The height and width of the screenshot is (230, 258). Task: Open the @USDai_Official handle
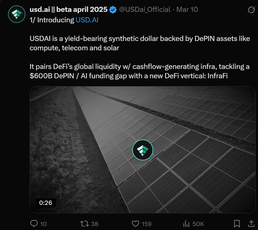point(145,10)
